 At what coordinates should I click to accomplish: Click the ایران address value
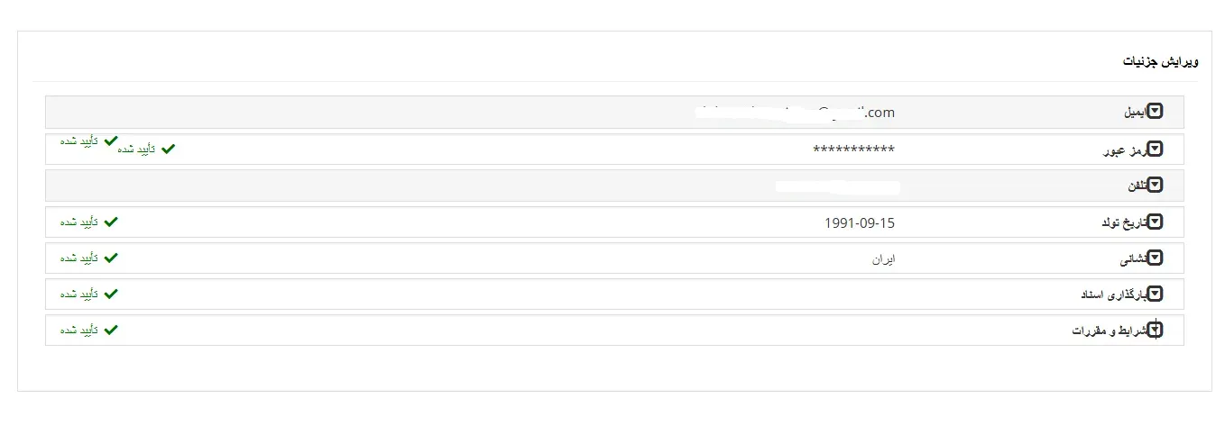[883, 258]
